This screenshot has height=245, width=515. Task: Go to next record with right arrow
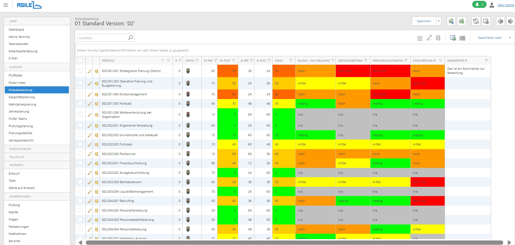tap(510, 21)
